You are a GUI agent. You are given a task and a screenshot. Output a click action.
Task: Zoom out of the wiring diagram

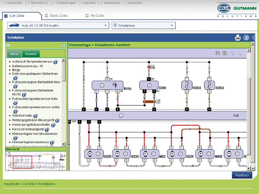pyautogui.click(x=239, y=53)
